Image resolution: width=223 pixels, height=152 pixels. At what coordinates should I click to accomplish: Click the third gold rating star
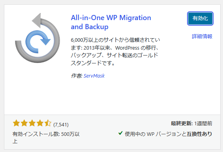(x=32, y=123)
